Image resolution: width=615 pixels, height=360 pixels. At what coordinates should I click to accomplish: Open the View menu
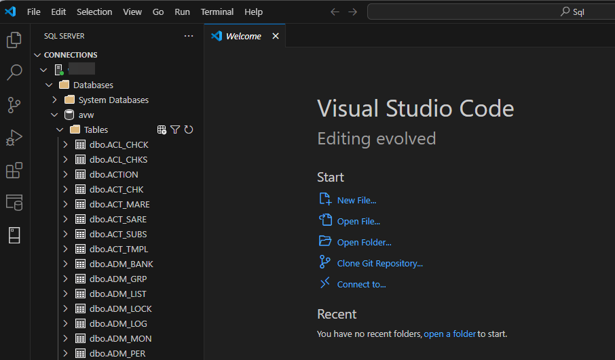pyautogui.click(x=132, y=12)
